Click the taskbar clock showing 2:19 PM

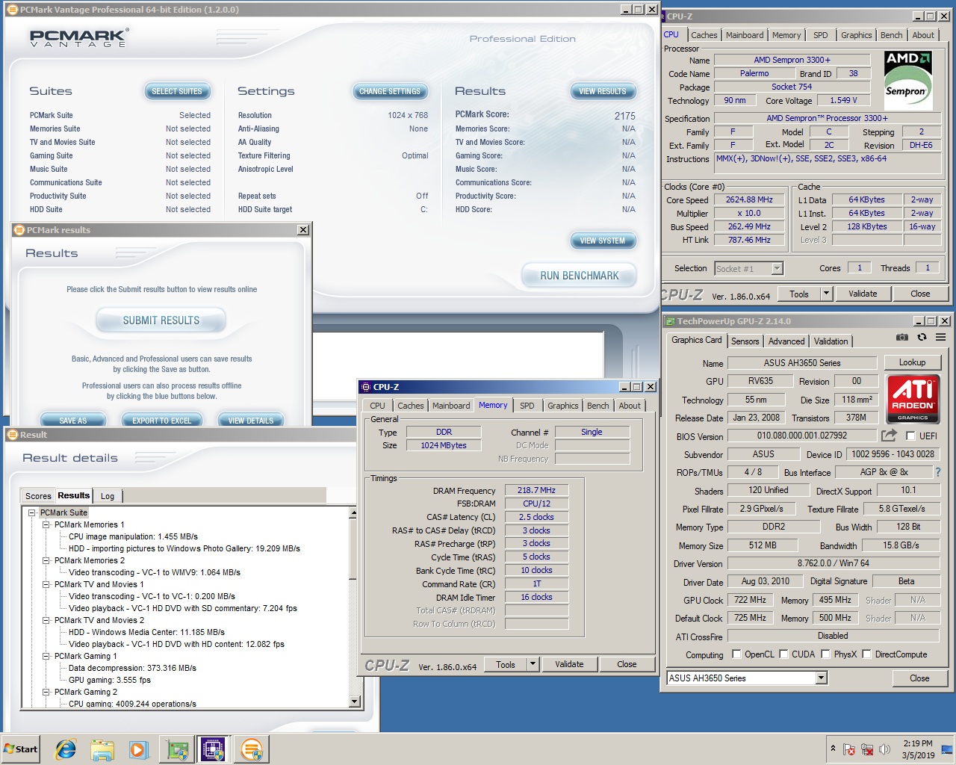pyautogui.click(x=918, y=743)
